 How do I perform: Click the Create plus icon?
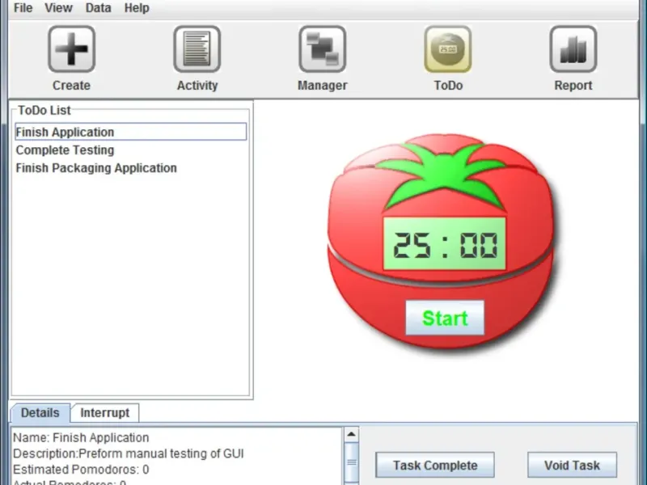click(72, 49)
